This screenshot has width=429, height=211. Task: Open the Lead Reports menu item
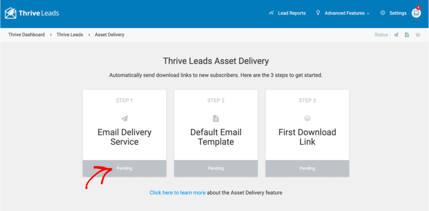(x=292, y=13)
